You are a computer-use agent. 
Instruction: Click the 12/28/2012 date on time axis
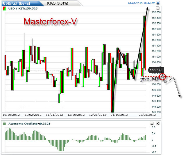pyautogui.click(x=98, y=115)
